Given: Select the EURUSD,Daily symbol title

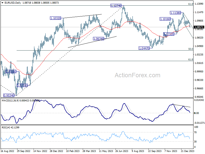Looking at the screenshot, I should [x=13, y=3].
